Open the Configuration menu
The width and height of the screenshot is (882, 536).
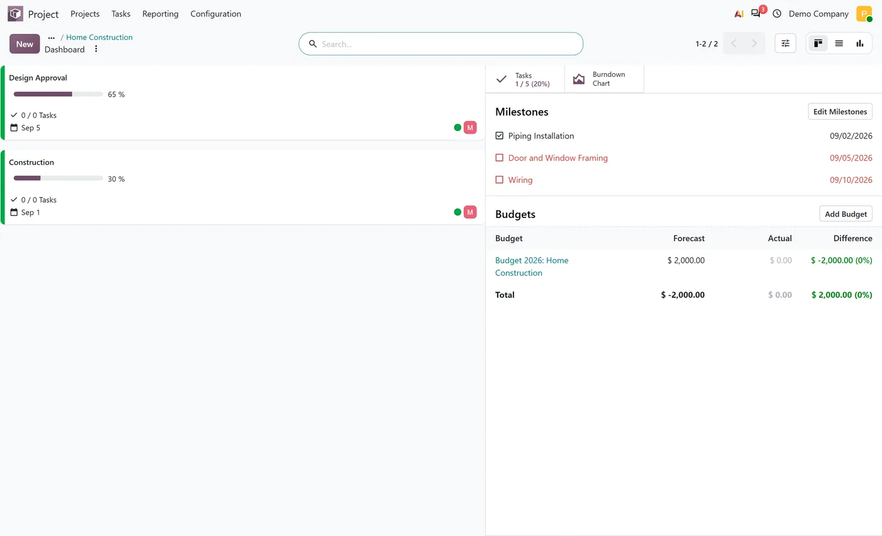(x=215, y=14)
